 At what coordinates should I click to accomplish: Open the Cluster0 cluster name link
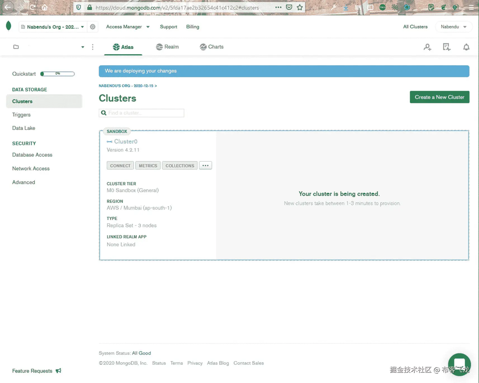click(x=126, y=141)
